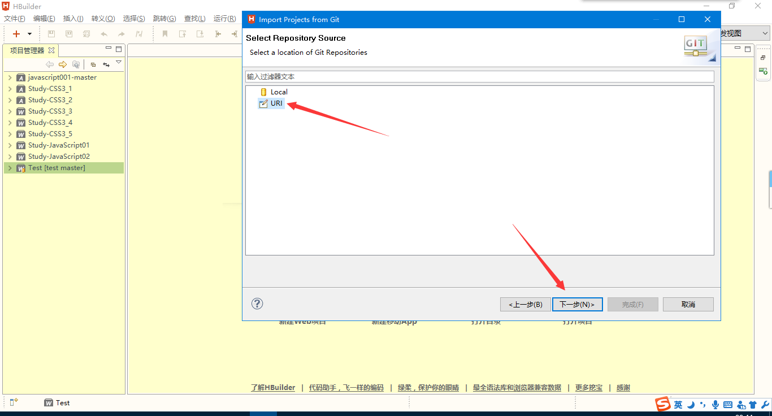This screenshot has width=772, height=416.
Task: Expand the javascript001-master project
Action: (x=10, y=77)
